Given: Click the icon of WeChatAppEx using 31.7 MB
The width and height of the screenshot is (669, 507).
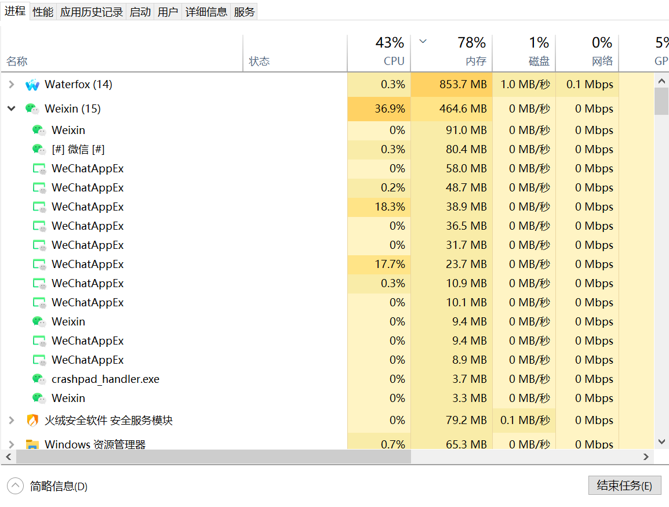Looking at the screenshot, I should pos(39,245).
